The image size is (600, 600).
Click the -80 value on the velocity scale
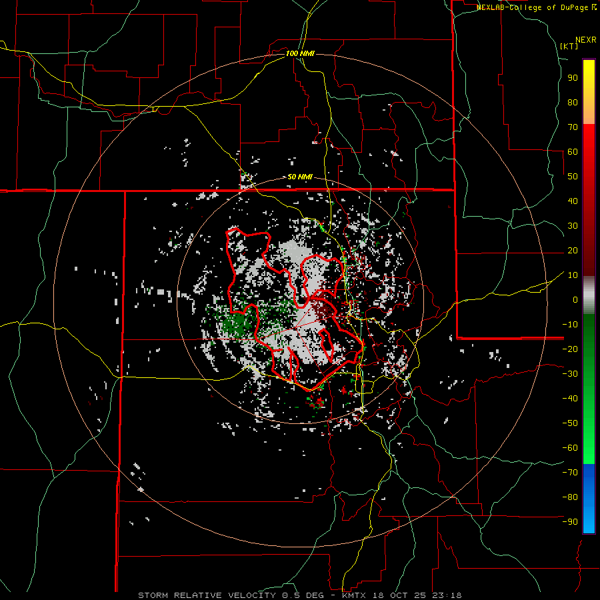570,497
